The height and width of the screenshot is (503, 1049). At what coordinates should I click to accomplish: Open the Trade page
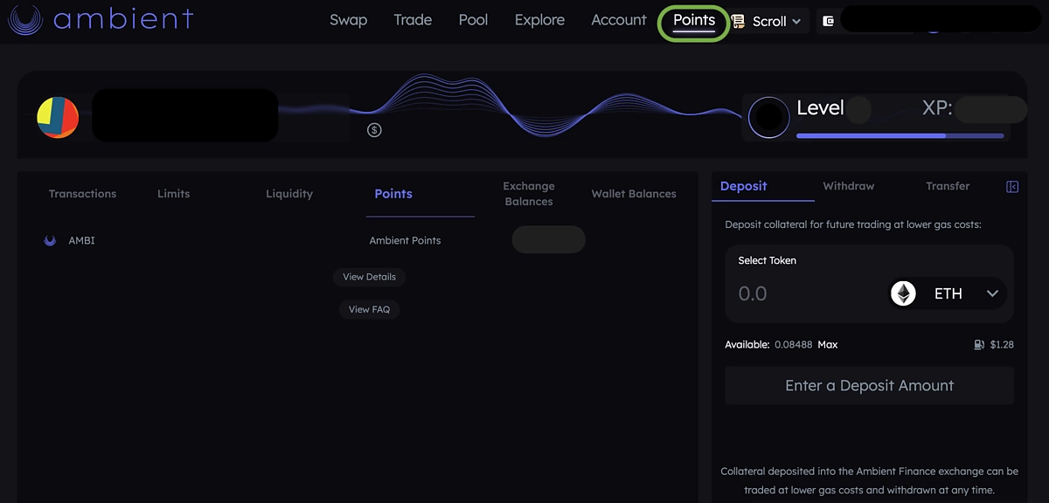(x=413, y=20)
